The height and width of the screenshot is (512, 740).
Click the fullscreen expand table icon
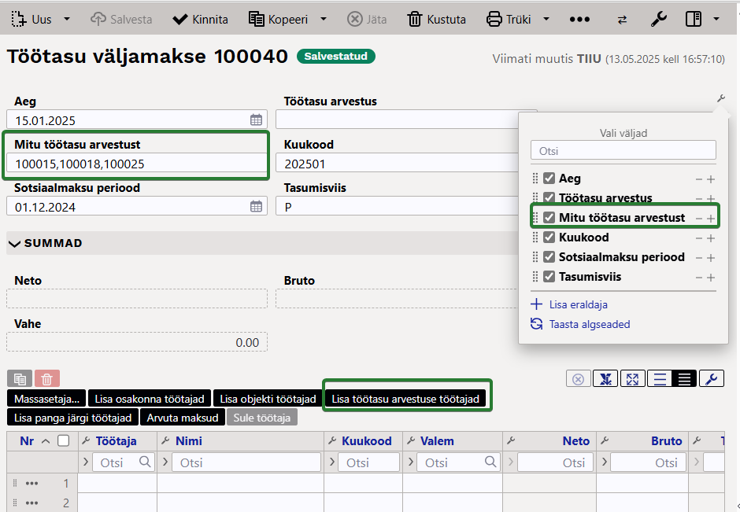pos(632,378)
